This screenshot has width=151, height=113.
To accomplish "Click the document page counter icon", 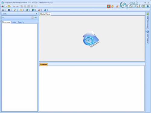I will pos(15,10).
